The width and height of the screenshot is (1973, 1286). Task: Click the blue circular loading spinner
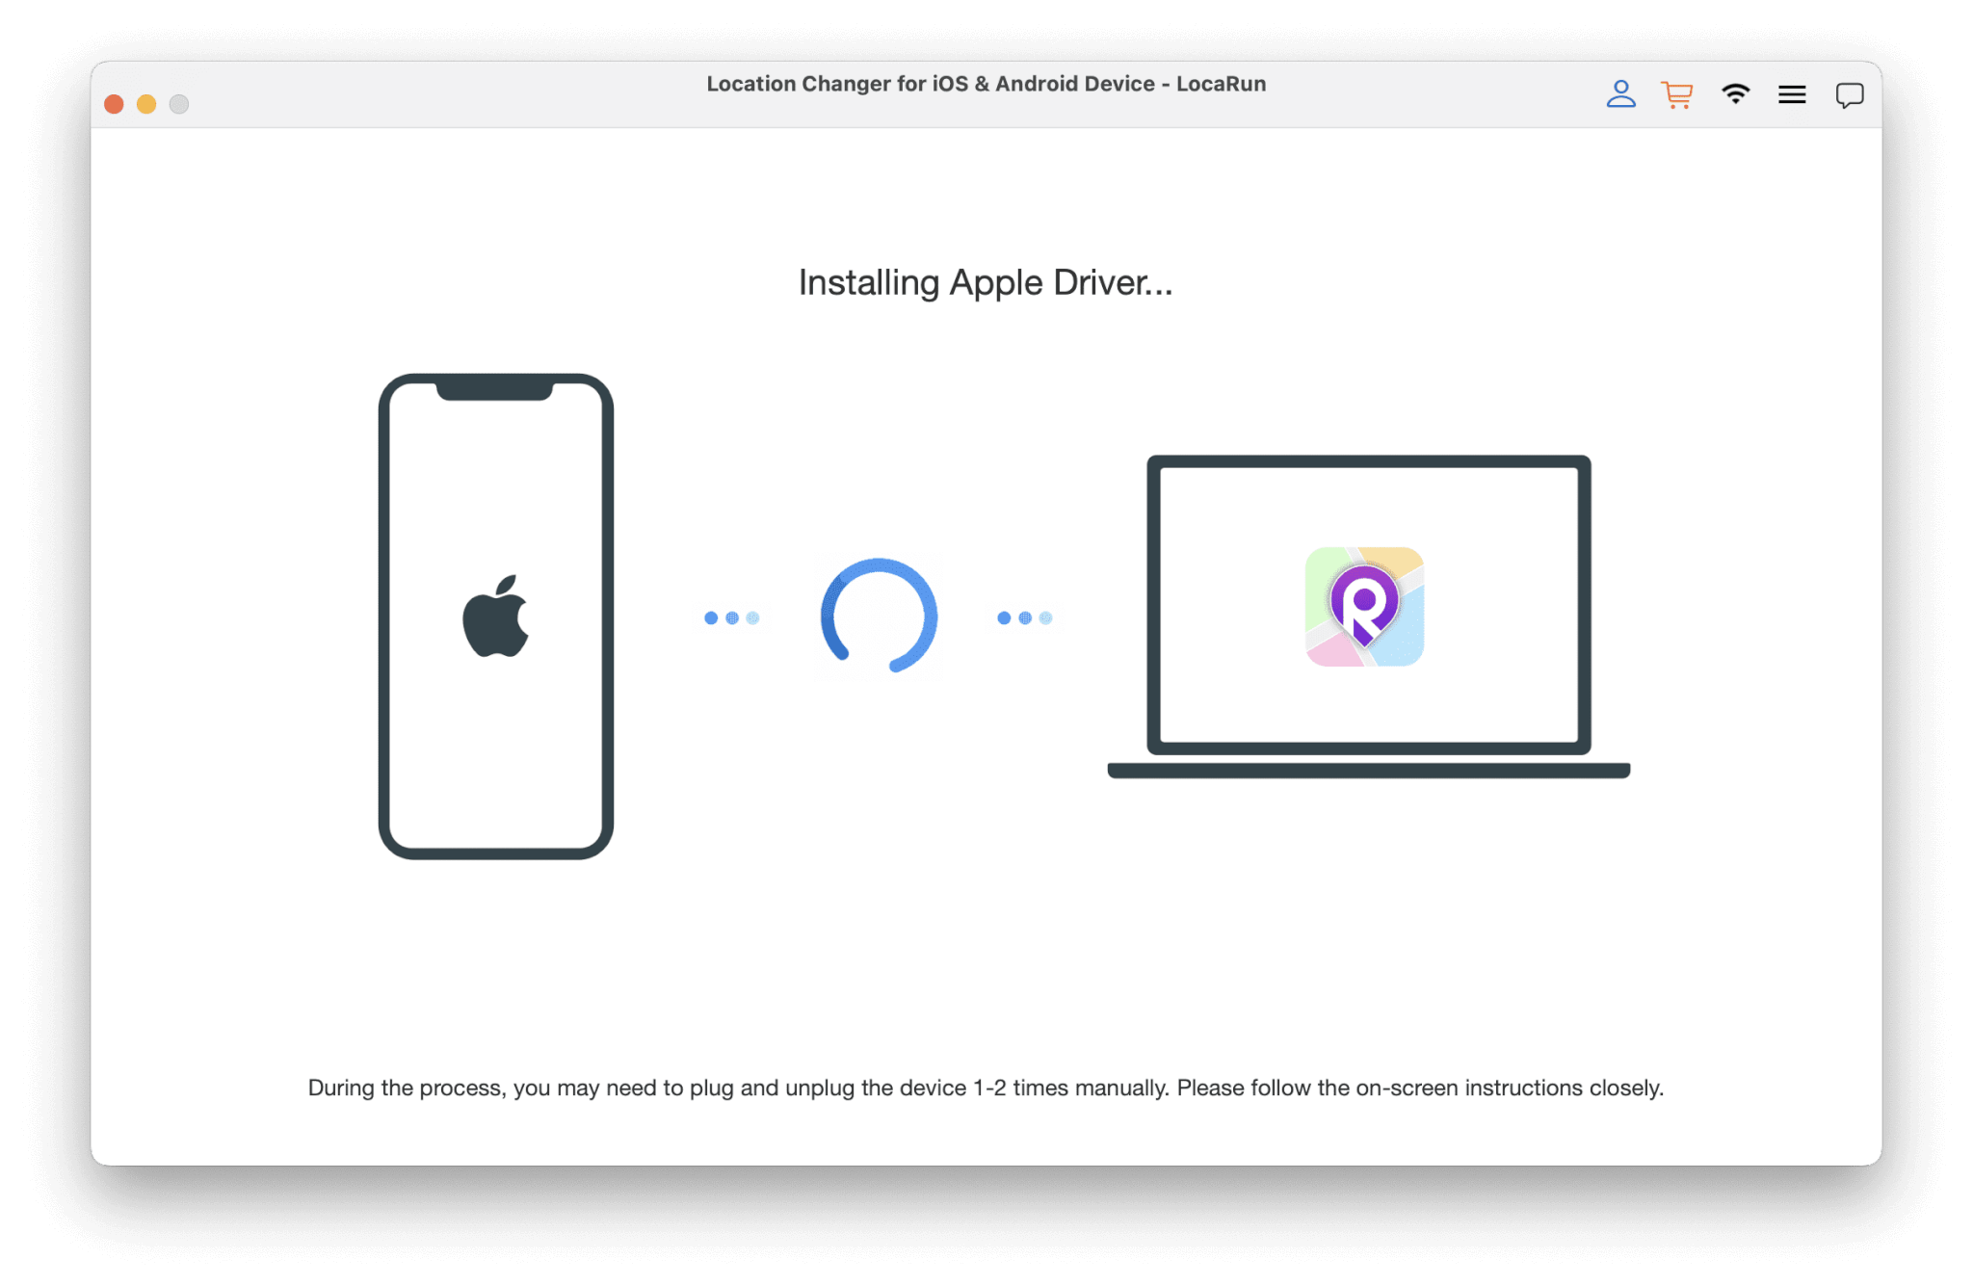(878, 617)
